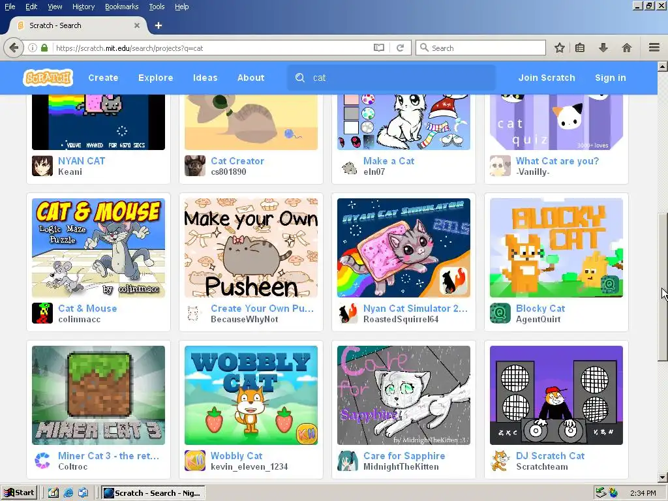Click Internet Explorer quick launch icon
Image resolution: width=668 pixels, height=501 pixels.
[68, 493]
